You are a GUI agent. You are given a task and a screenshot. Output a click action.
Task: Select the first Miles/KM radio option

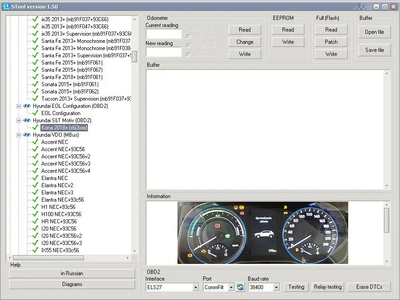click(188, 37)
